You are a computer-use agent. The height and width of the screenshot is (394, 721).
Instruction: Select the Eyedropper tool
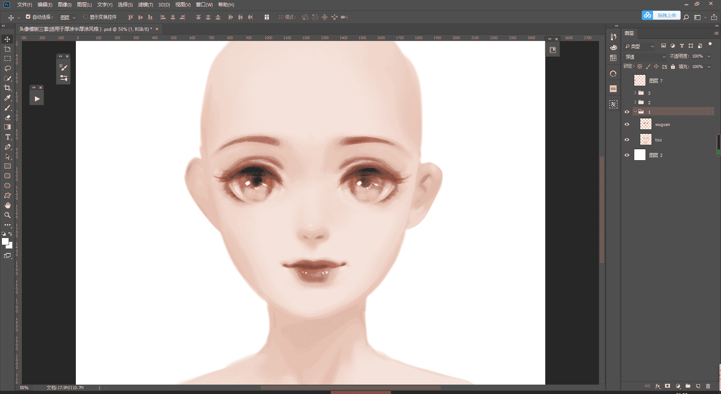pyautogui.click(x=7, y=98)
